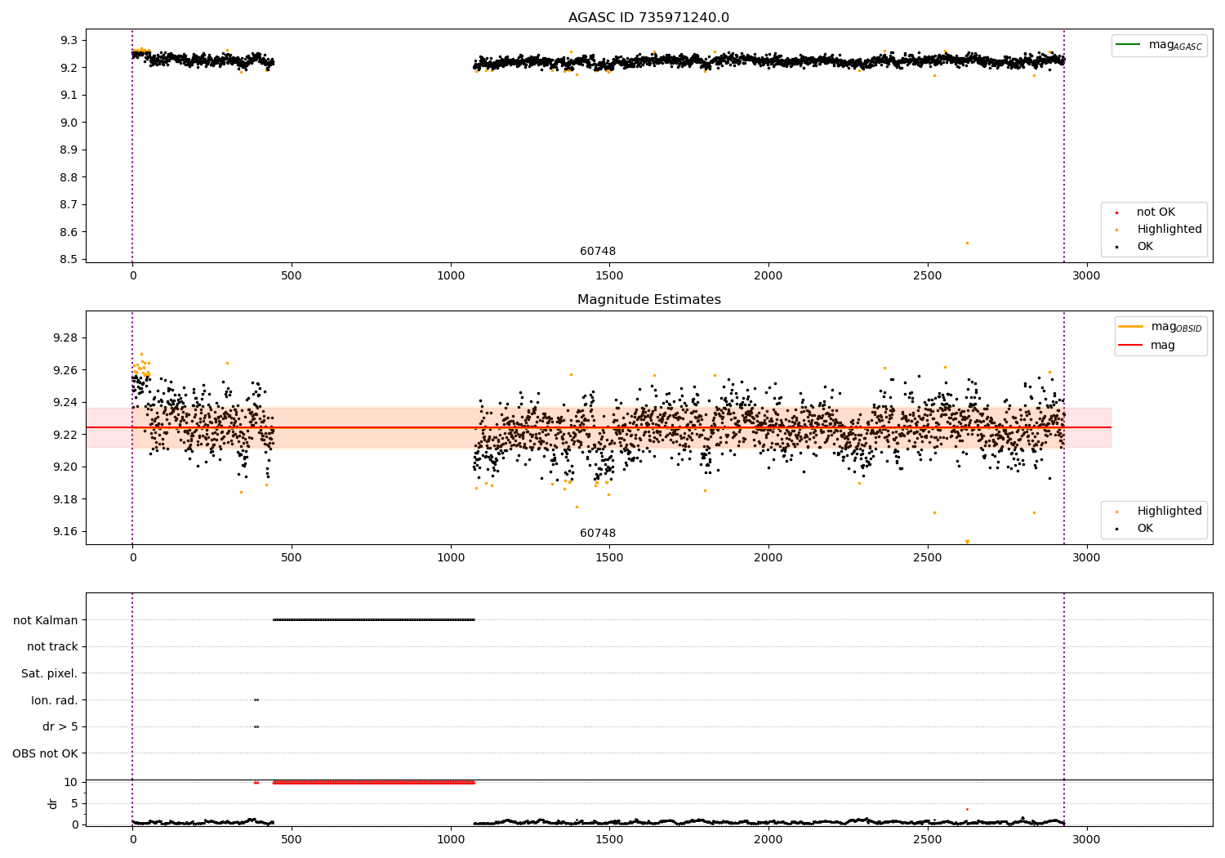
Task: Click the 'dr > 5' axis label
Action: (x=60, y=726)
